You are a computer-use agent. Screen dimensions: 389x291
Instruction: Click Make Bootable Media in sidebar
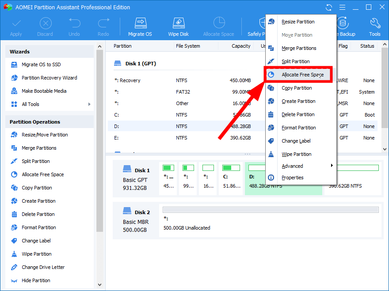(x=44, y=91)
